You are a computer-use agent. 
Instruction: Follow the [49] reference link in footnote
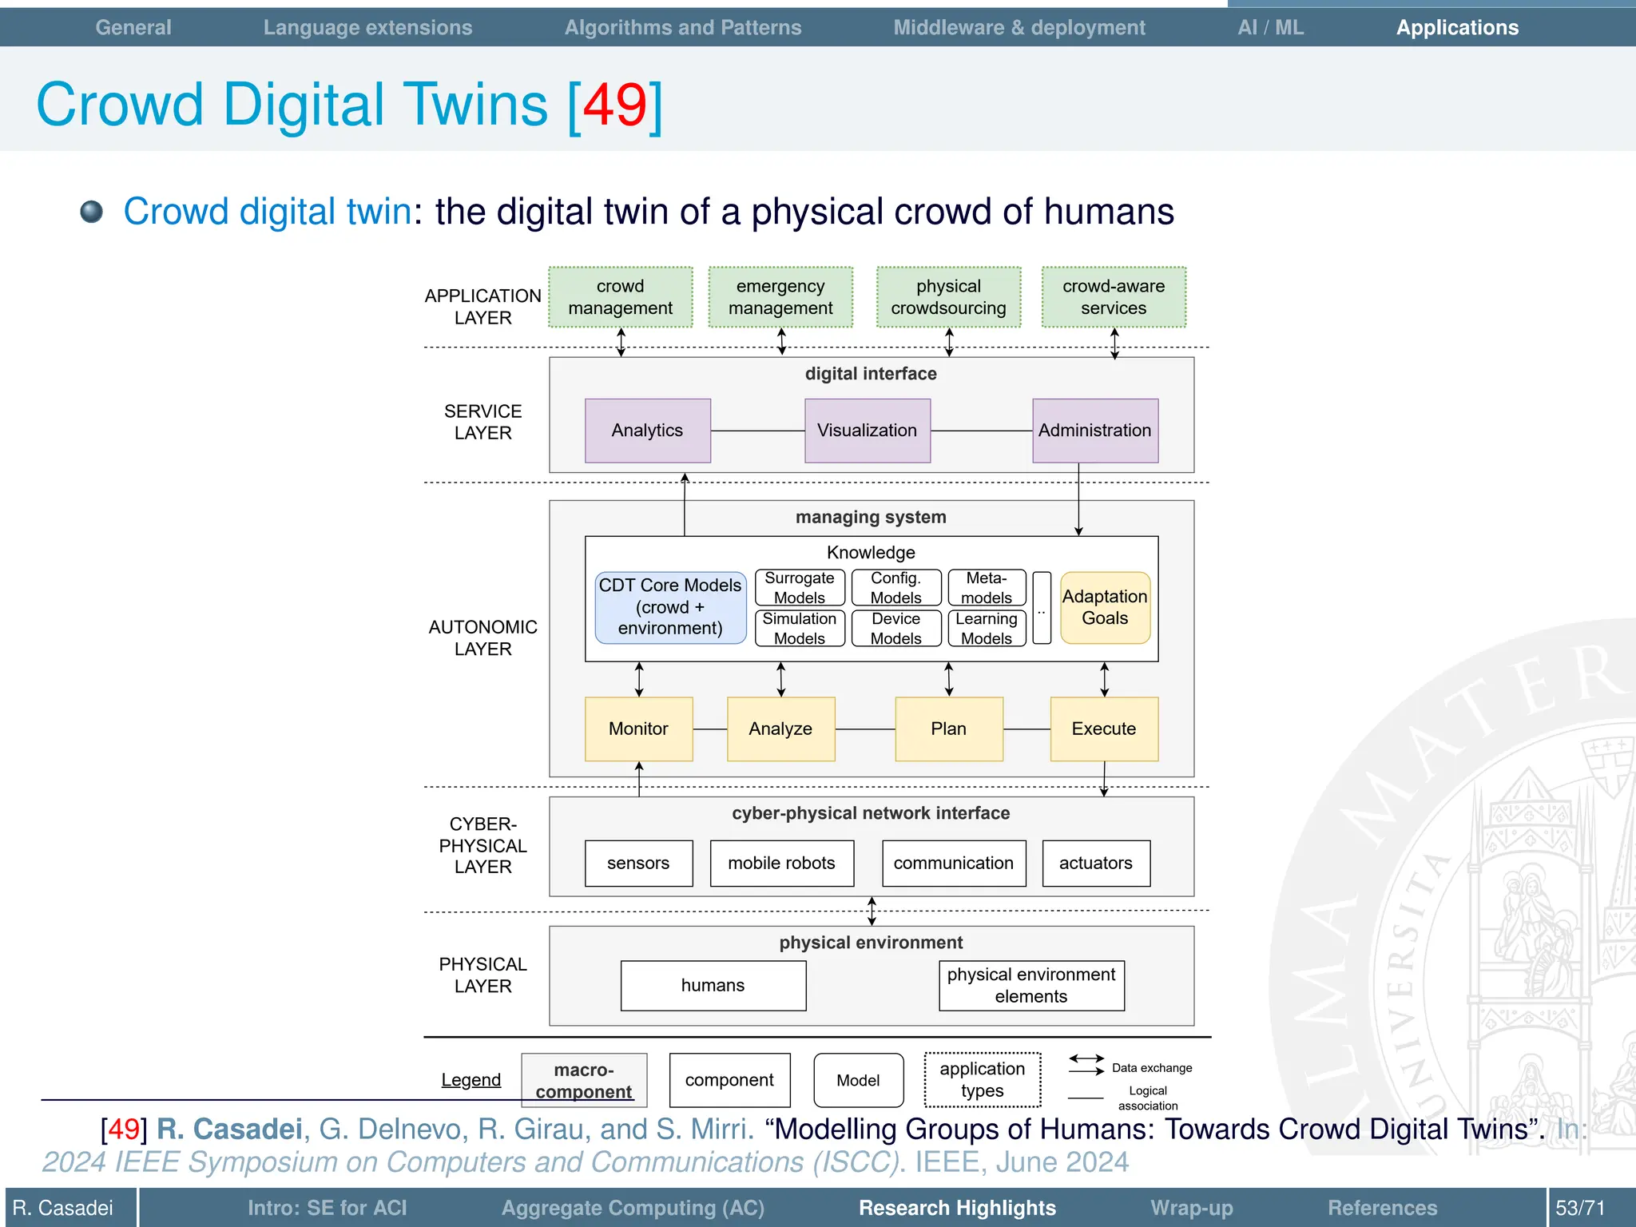pyautogui.click(x=123, y=1129)
